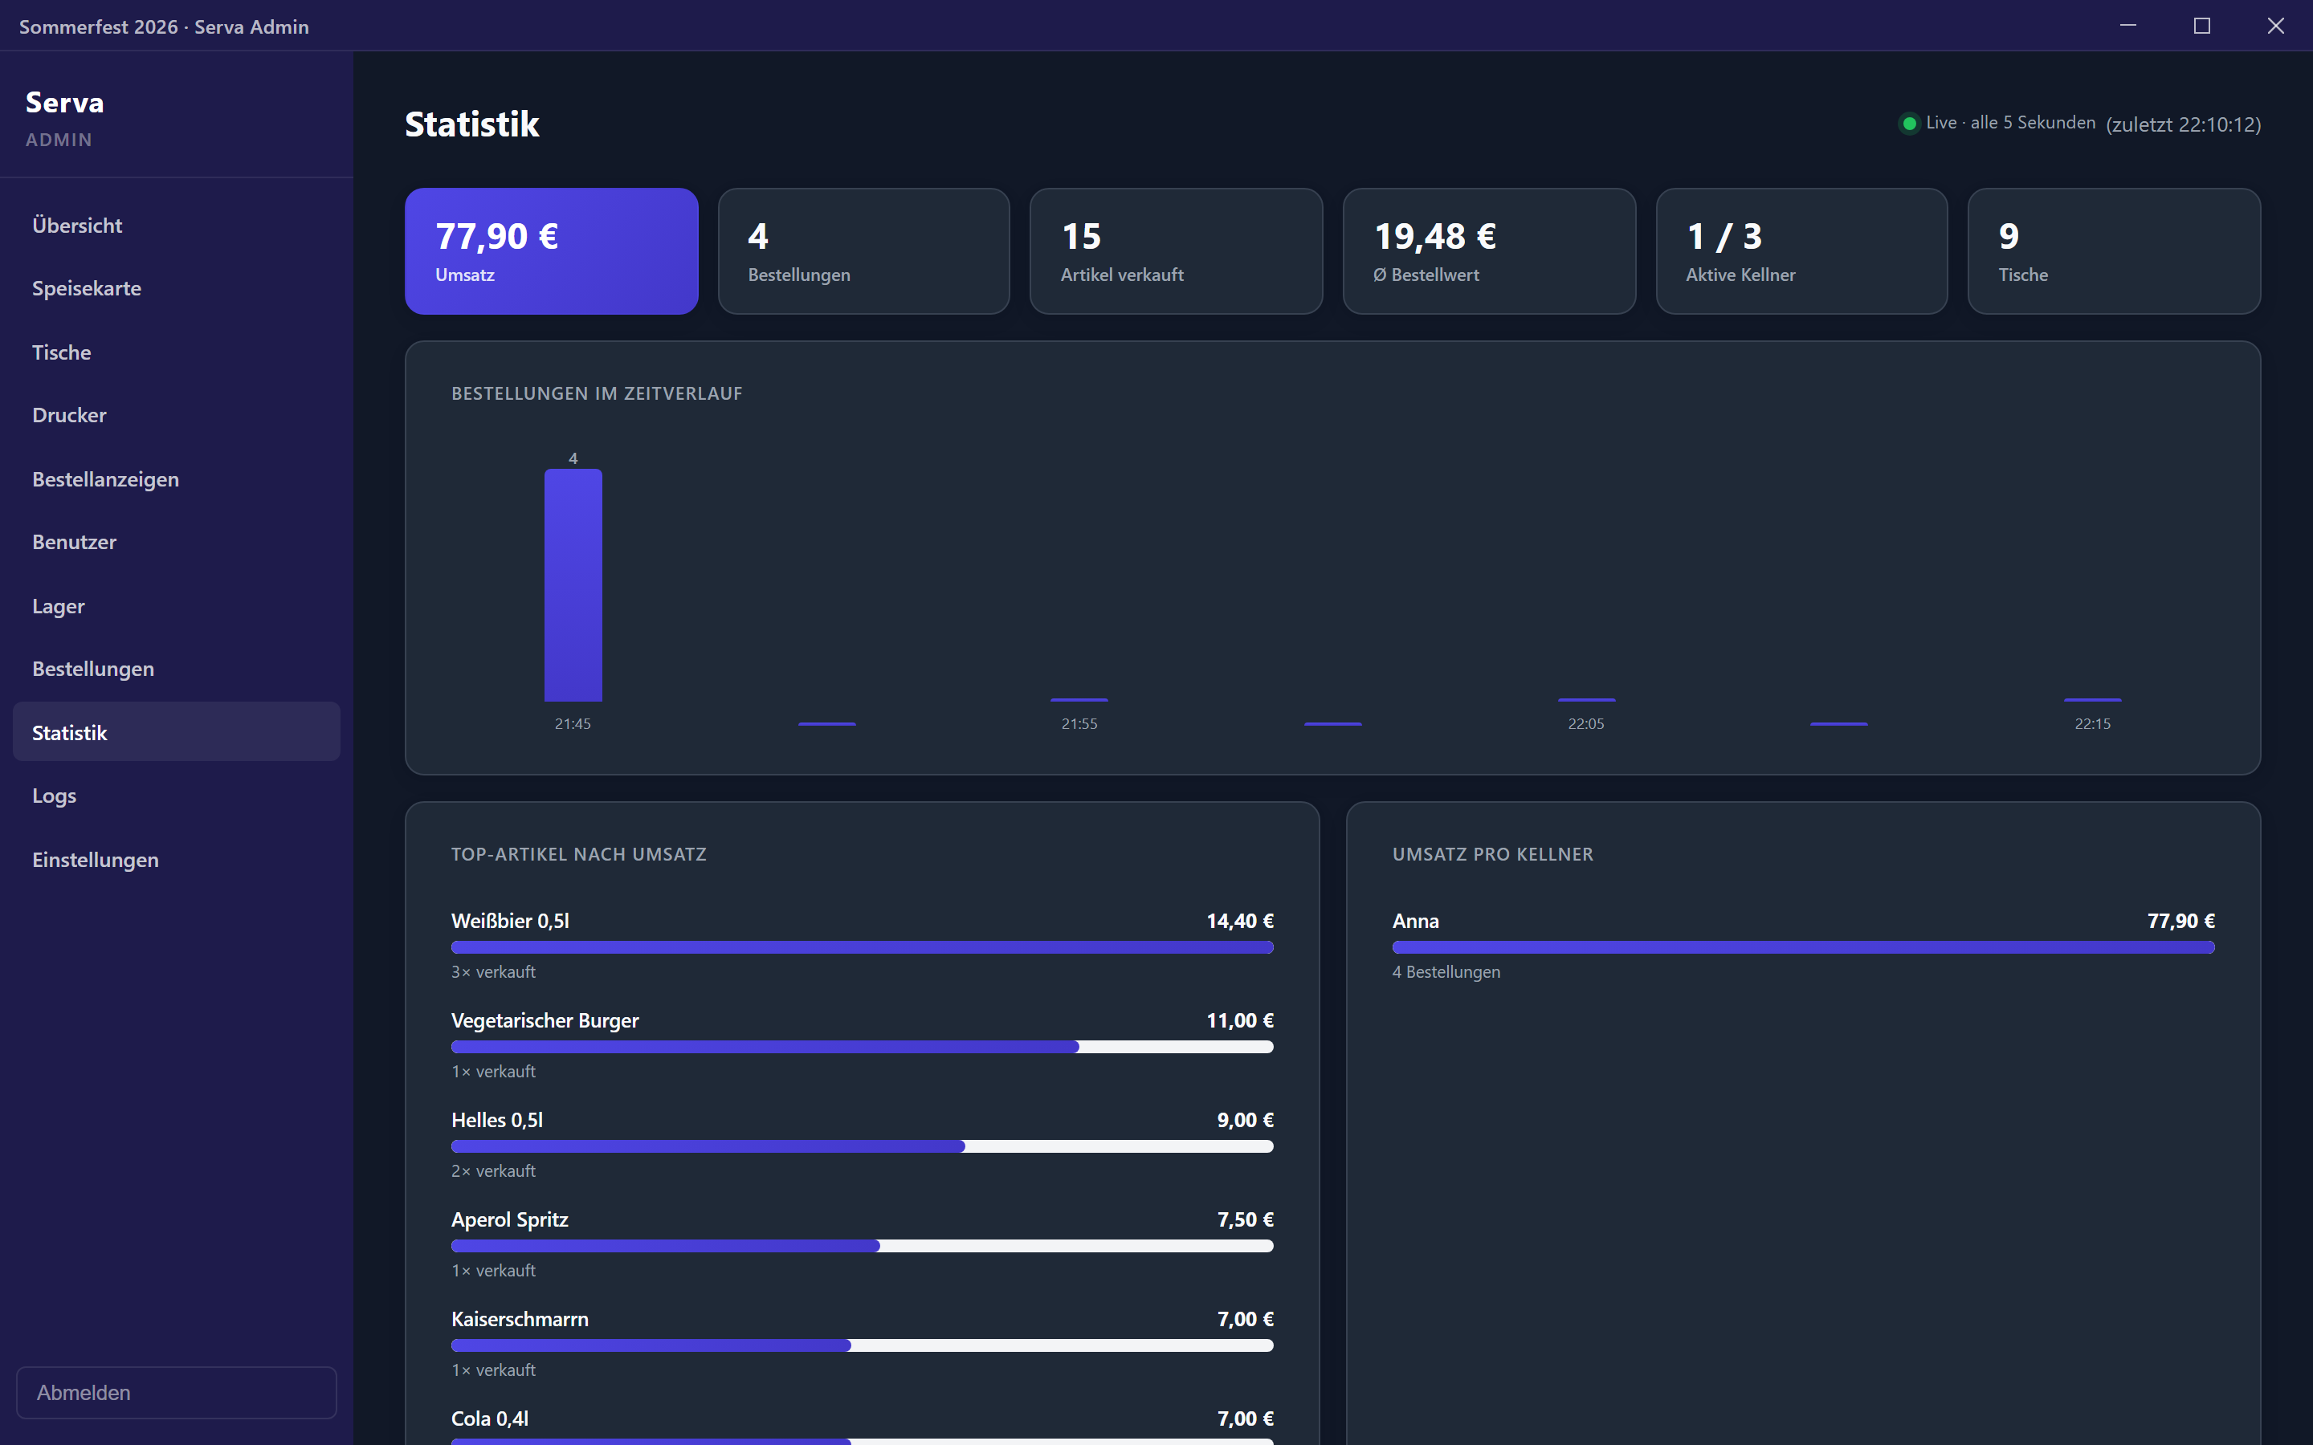Click the 9 Tische stat card

(2114, 251)
